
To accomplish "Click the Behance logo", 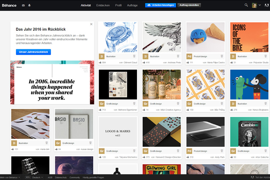I will click(9, 5).
